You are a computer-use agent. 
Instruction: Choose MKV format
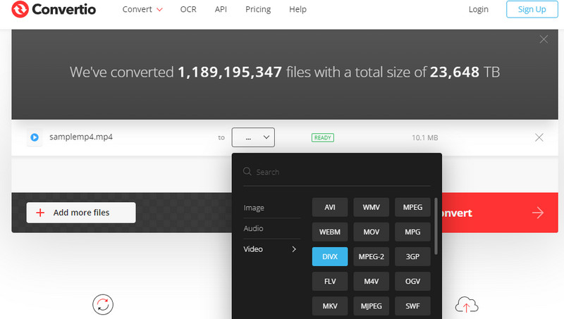click(330, 306)
